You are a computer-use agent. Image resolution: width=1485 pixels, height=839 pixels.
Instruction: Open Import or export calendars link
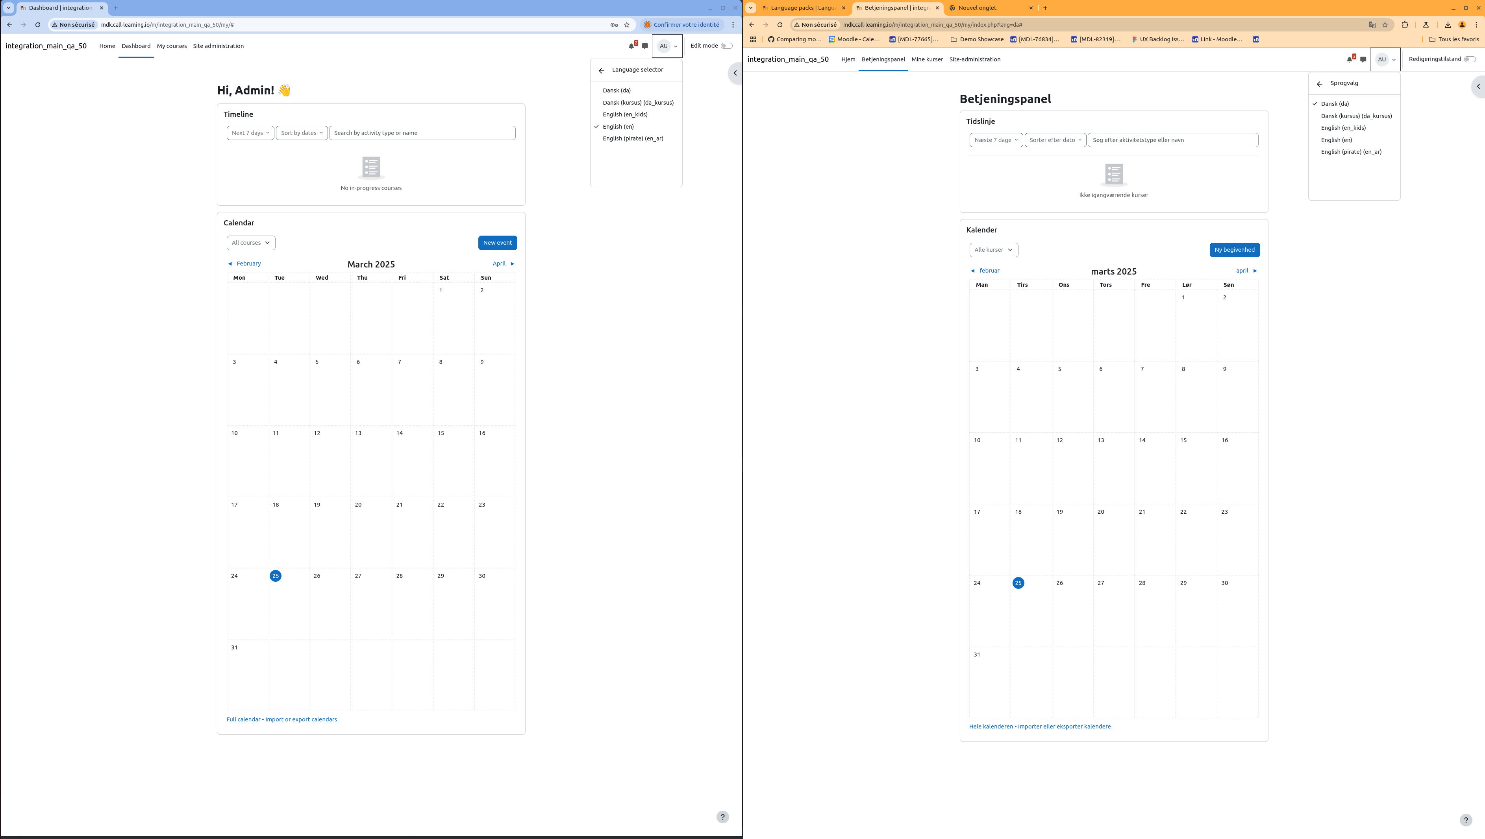301,720
